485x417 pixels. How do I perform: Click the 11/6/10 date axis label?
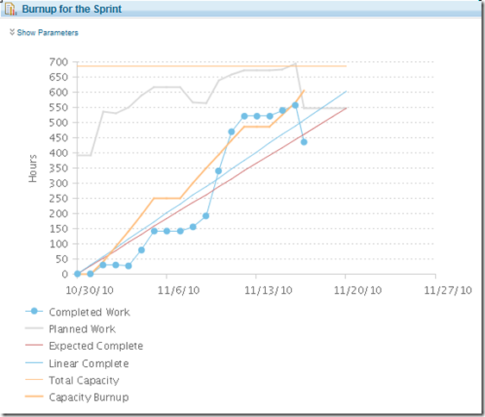179,290
